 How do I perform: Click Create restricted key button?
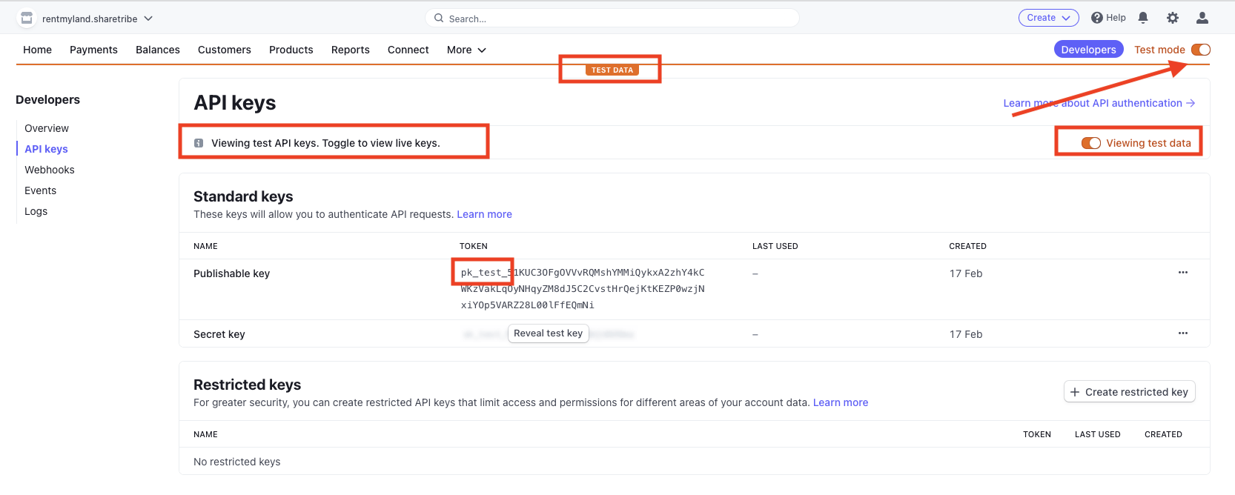(1129, 392)
